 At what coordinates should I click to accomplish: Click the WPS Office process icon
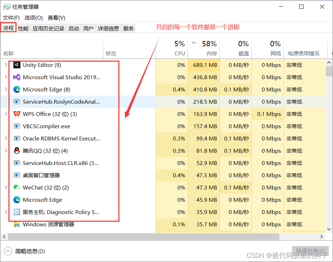pyautogui.click(x=17, y=114)
